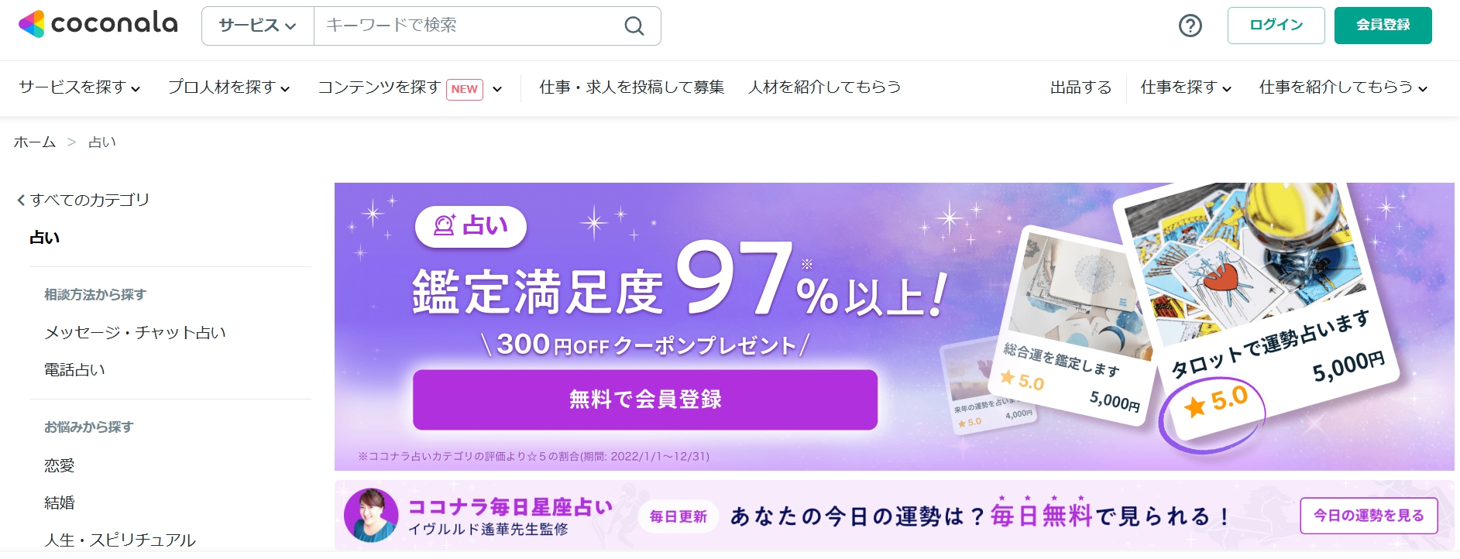
Task: Open 仕事・求人を投稿して募集 menu item
Action: tap(632, 87)
